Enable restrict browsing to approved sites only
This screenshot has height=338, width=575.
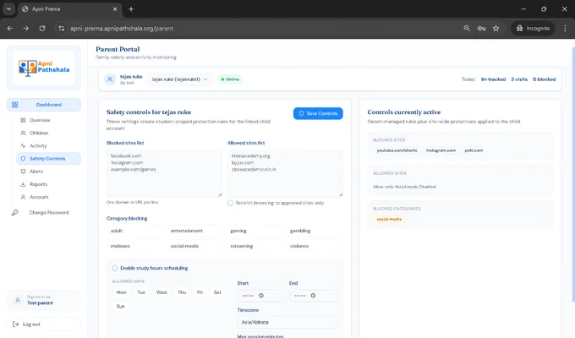click(x=230, y=203)
